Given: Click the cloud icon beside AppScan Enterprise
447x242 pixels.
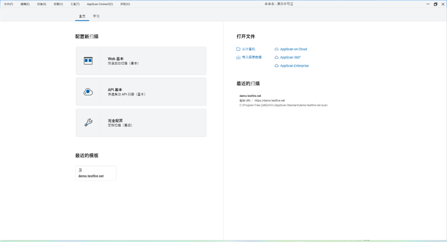Looking at the screenshot, I should pyautogui.click(x=276, y=66).
